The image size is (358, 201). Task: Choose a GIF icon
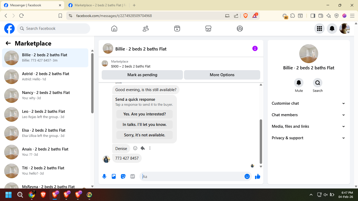(133, 176)
